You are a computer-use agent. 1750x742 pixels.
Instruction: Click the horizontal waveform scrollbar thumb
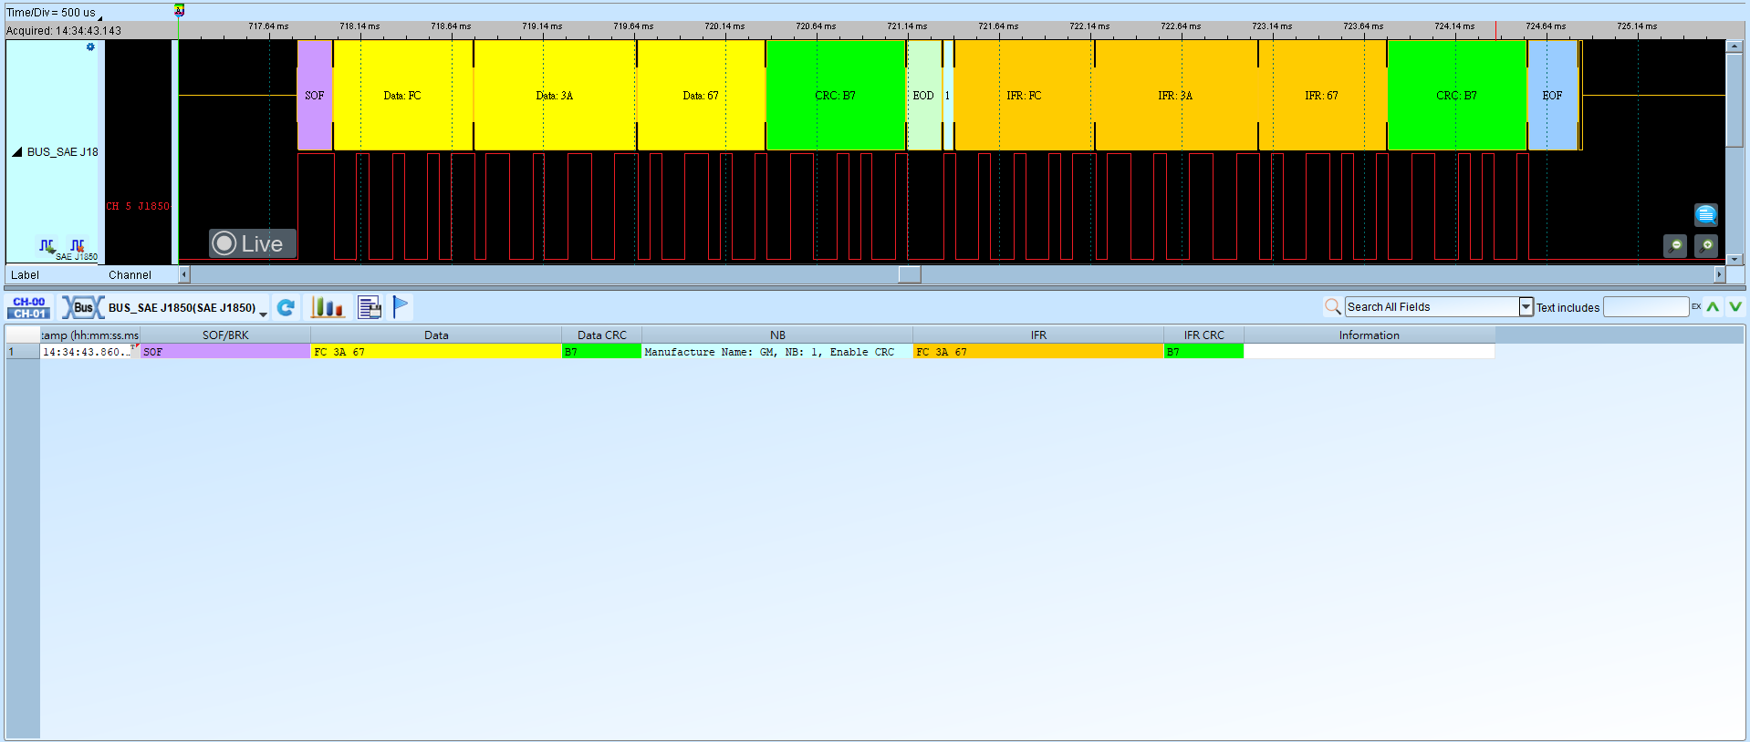tap(910, 274)
